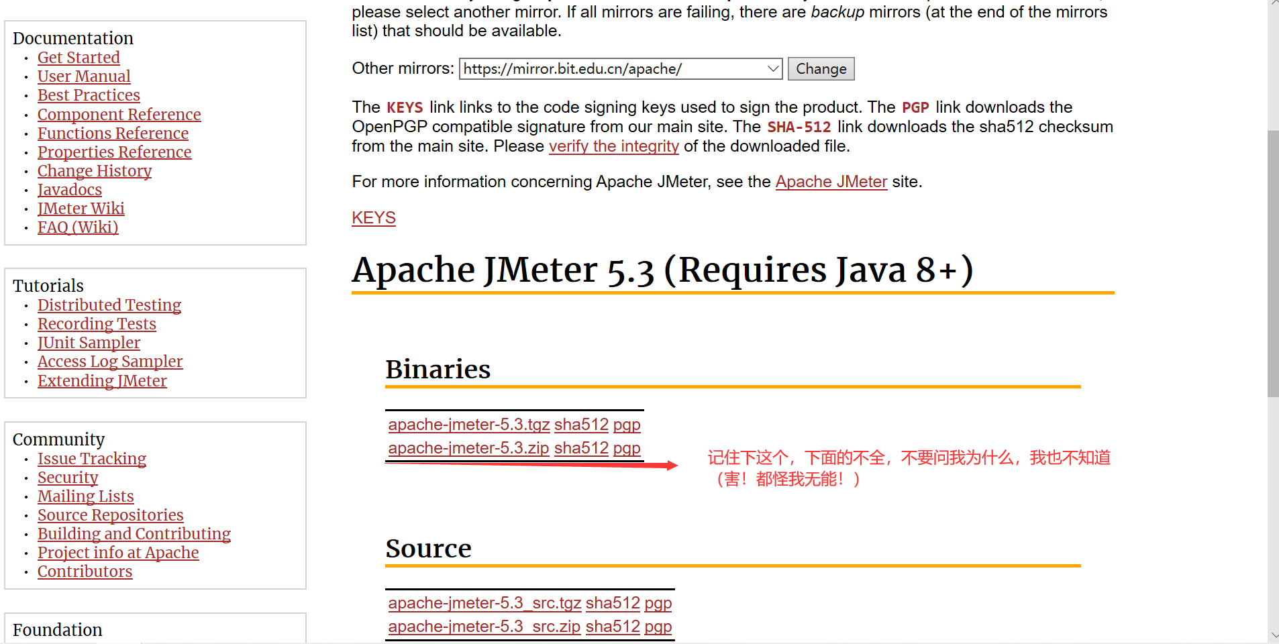Visit the Apache JMeter site link
Viewport: 1279px width, 644px height.
[831, 182]
